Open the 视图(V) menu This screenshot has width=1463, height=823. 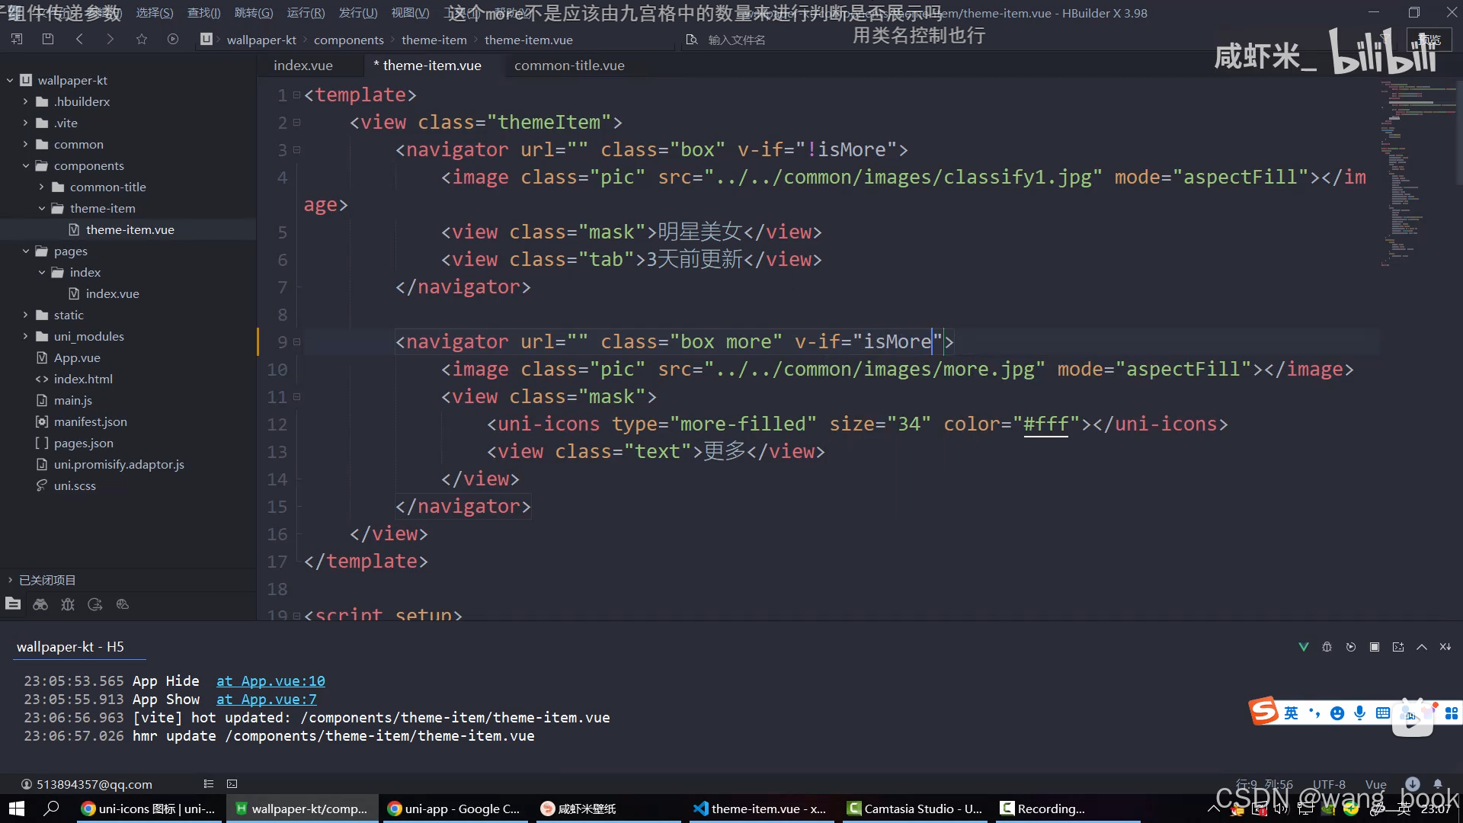coord(410,13)
